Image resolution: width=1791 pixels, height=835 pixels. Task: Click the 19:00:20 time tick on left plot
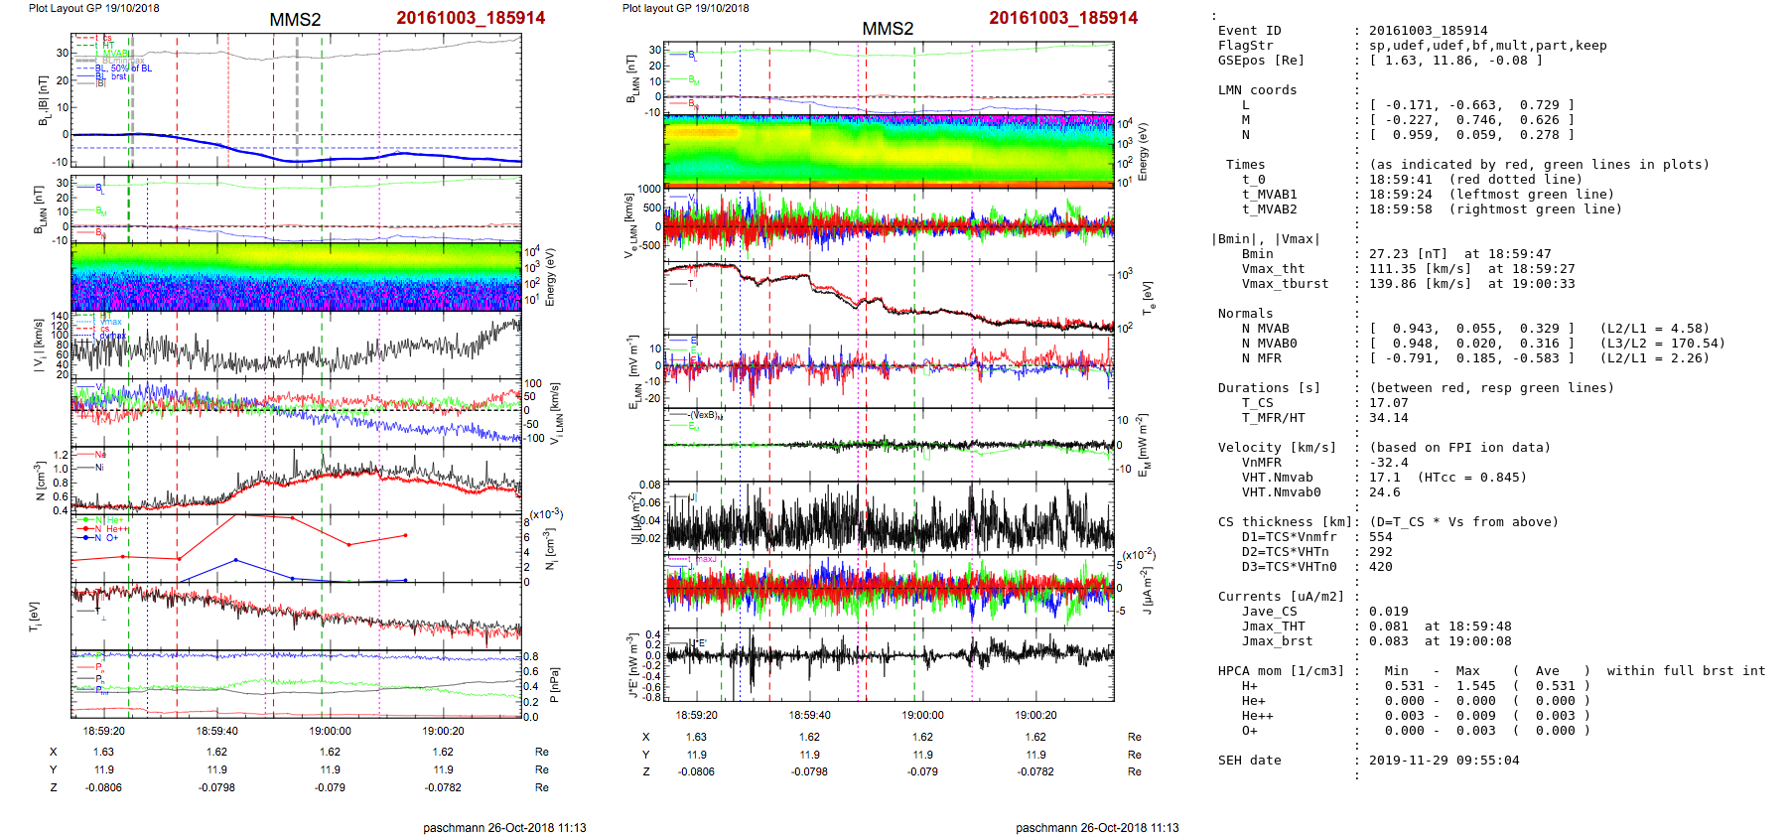(x=443, y=731)
